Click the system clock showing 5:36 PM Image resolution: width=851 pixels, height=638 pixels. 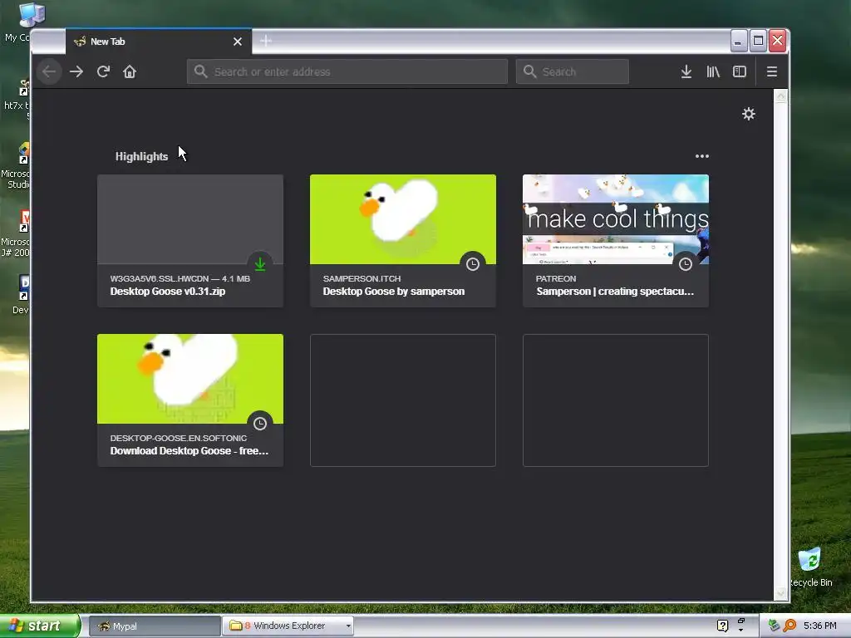click(819, 626)
